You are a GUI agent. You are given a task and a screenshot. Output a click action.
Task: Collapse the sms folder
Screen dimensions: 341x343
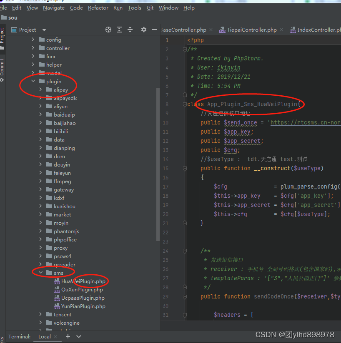[41, 273]
